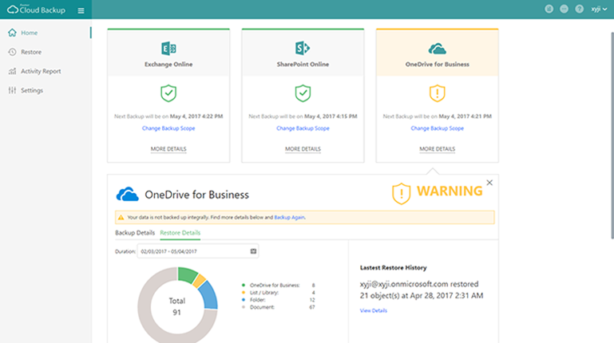Click blue Folder legend dot

click(244, 300)
